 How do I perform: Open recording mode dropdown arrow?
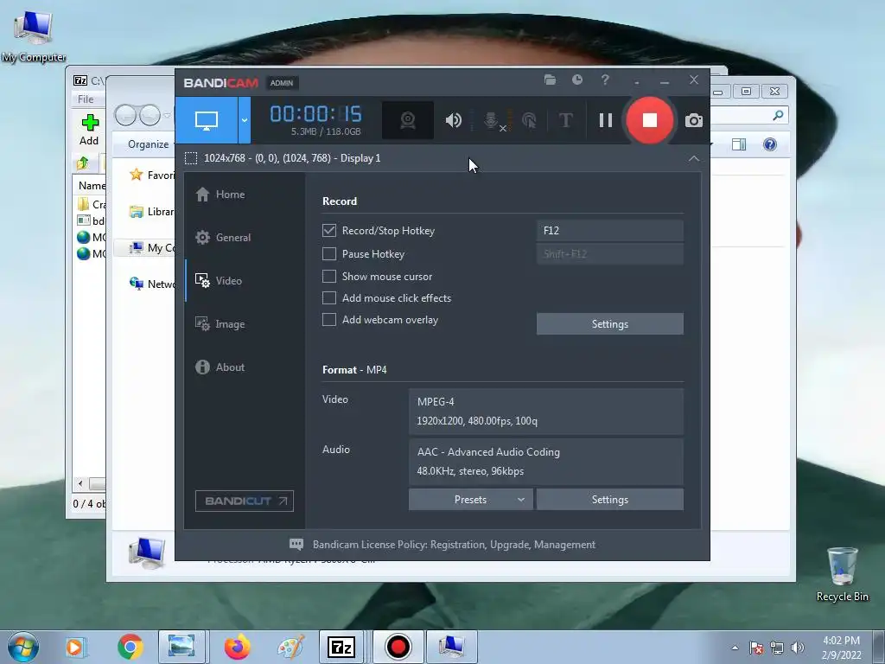(245, 119)
